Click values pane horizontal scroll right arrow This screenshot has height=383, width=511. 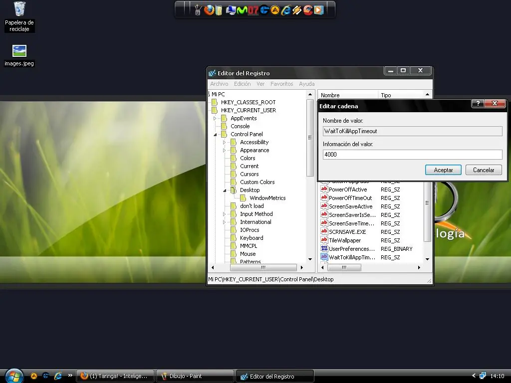click(419, 267)
